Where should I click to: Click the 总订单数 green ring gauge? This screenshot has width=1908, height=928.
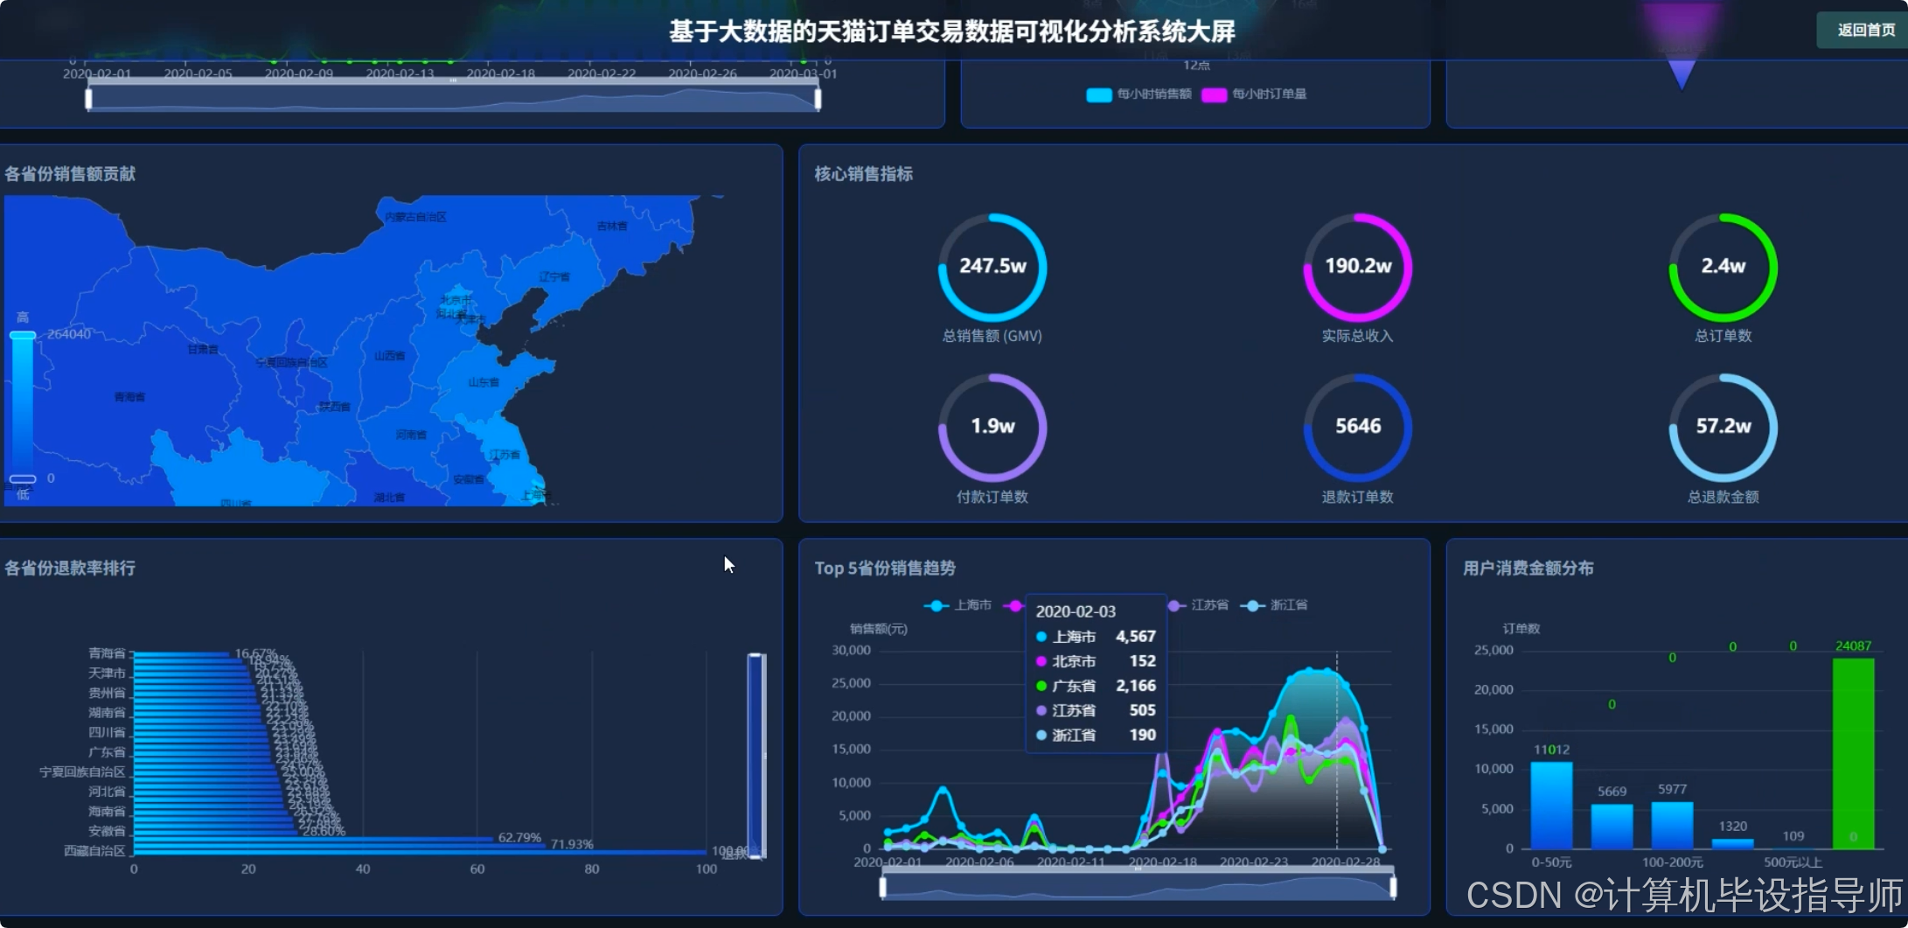(x=1723, y=267)
